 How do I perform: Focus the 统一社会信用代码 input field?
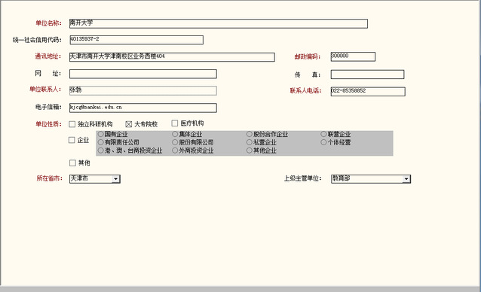136,40
